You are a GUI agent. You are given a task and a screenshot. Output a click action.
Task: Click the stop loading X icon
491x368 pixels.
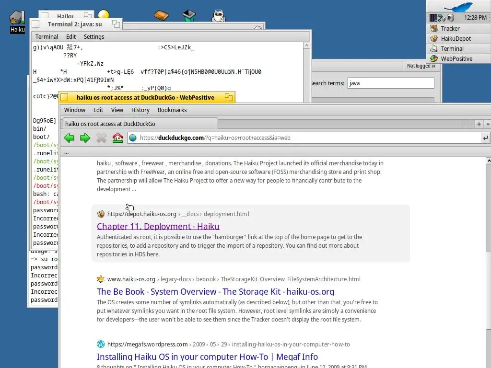101,138
